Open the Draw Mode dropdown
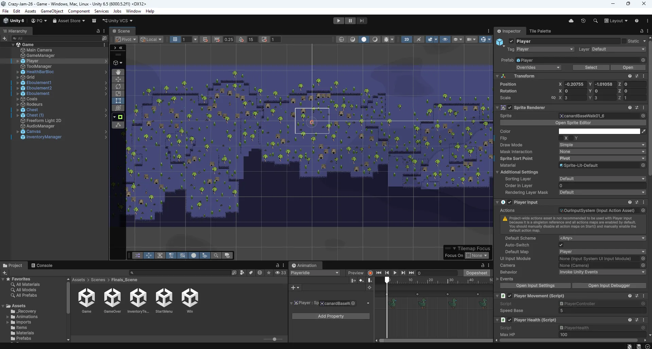 602,145
